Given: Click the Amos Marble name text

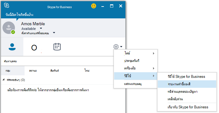Looking at the screenshot, I should tap(33, 24).
